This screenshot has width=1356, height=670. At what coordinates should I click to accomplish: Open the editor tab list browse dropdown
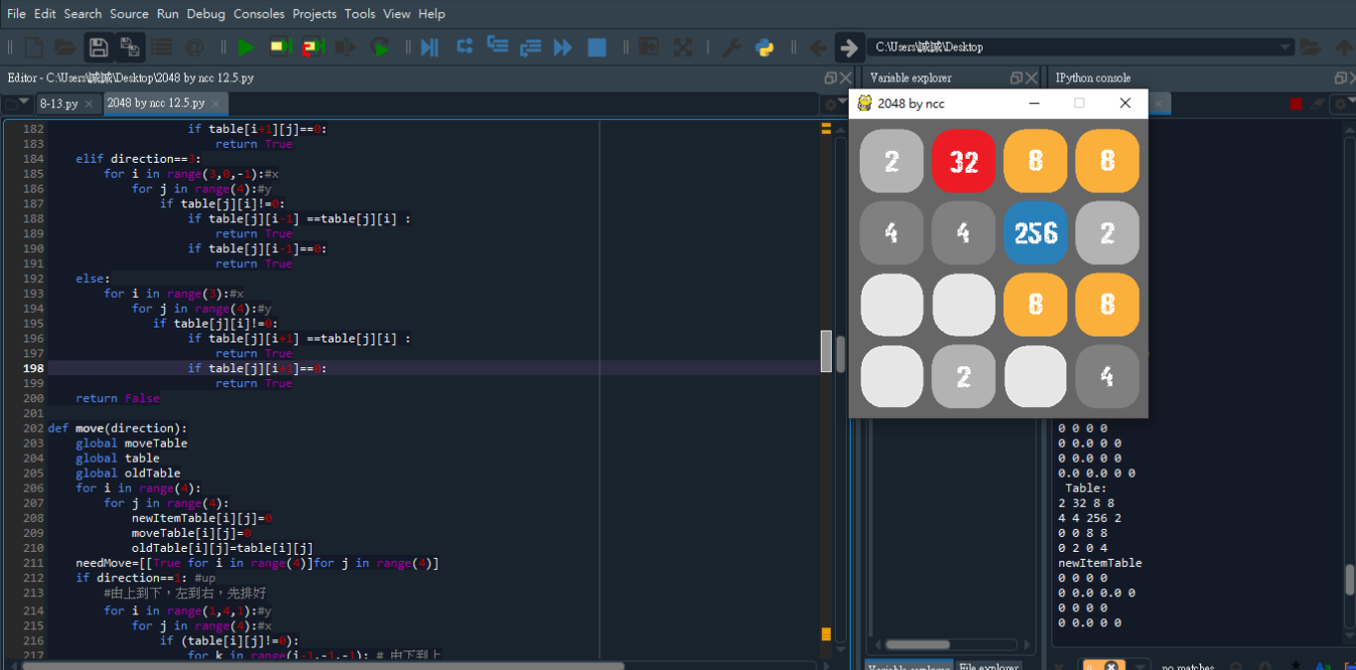point(18,102)
